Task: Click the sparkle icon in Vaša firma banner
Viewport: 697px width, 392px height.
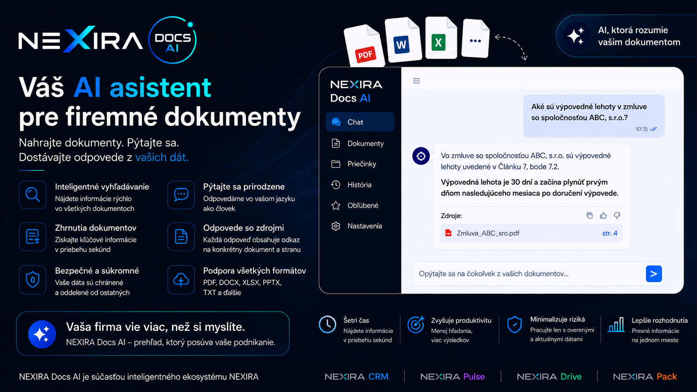Action: click(x=42, y=334)
